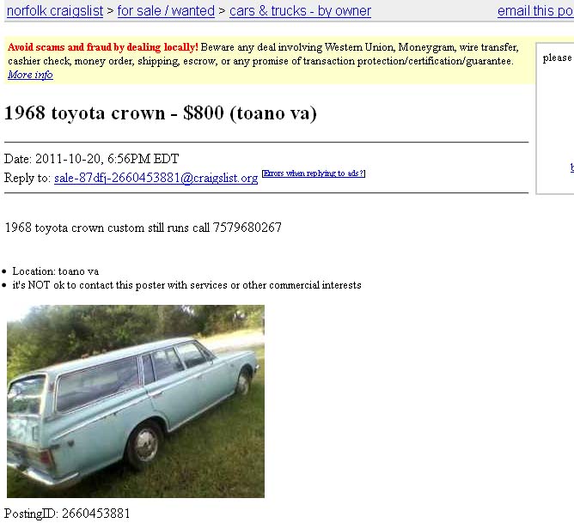
Task: Click the PostingID 2660453881 text
Action: 67,514
